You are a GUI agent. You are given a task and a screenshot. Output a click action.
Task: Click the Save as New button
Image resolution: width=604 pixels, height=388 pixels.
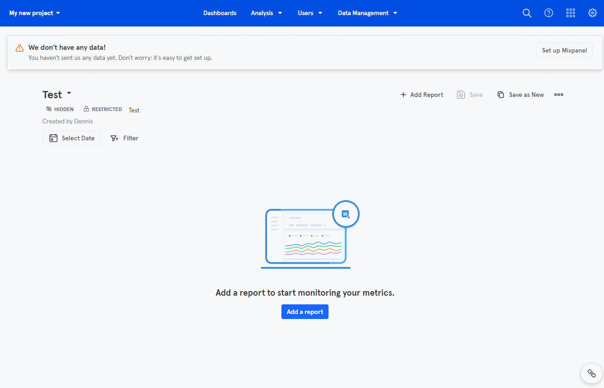[x=521, y=95]
